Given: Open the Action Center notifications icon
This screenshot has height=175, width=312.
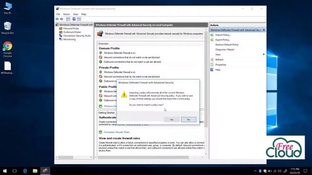Looking at the screenshot, I should 306,171.
